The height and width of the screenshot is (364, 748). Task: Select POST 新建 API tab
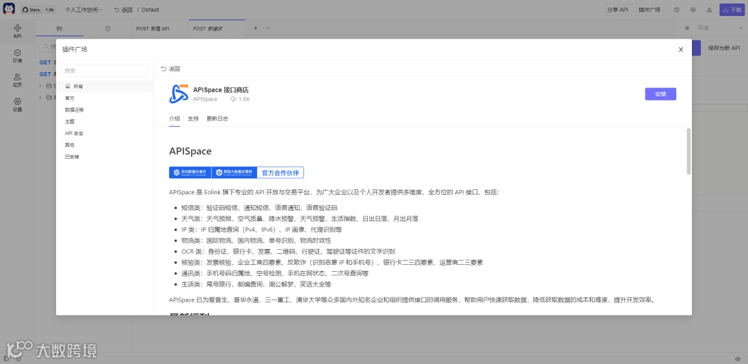(152, 28)
